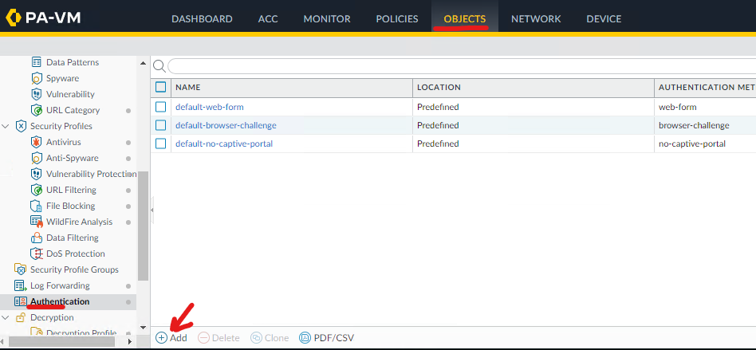Viewport: 756px width, 350px height.
Task: Click in the search input field
Action: [x=455, y=66]
